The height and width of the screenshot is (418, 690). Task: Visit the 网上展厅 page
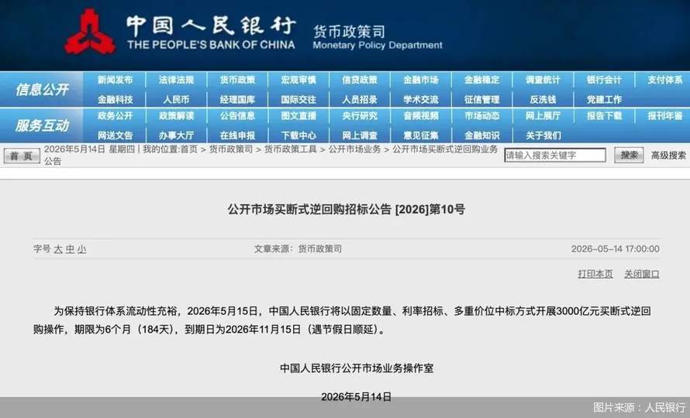(x=543, y=116)
